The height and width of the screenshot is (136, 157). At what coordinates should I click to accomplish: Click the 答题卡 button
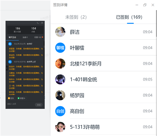pos(22,98)
